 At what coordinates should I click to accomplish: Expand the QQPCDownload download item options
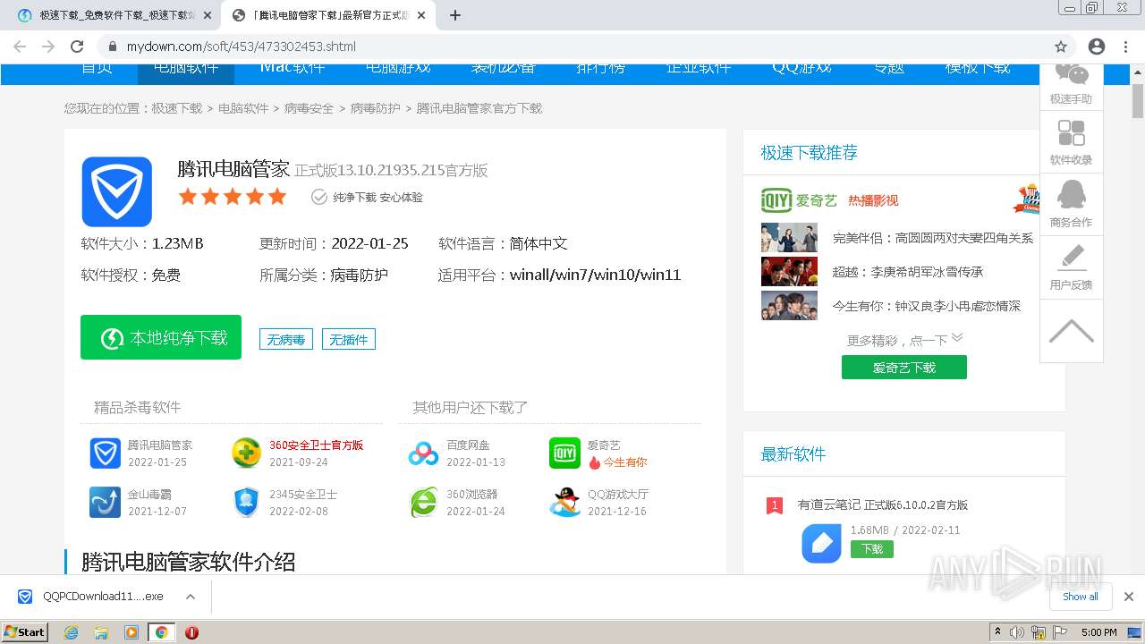[x=191, y=597]
